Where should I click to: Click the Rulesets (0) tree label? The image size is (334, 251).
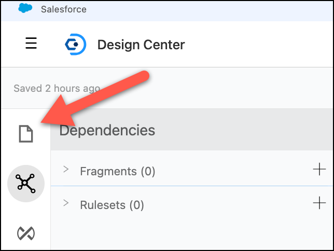[x=112, y=205]
